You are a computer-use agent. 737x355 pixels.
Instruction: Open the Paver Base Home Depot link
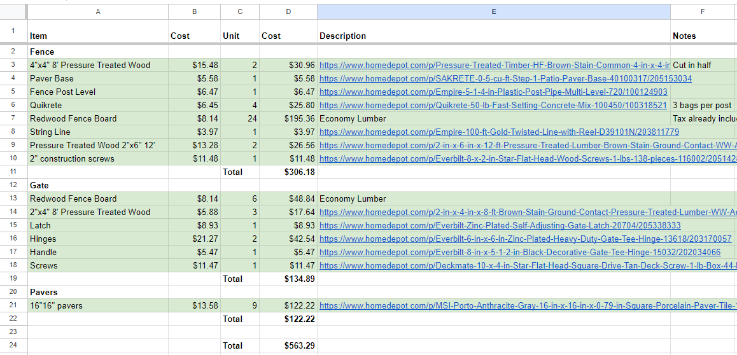point(505,79)
